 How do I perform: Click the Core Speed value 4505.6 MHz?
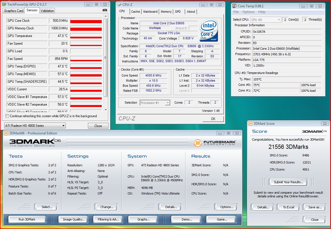(x=153, y=75)
